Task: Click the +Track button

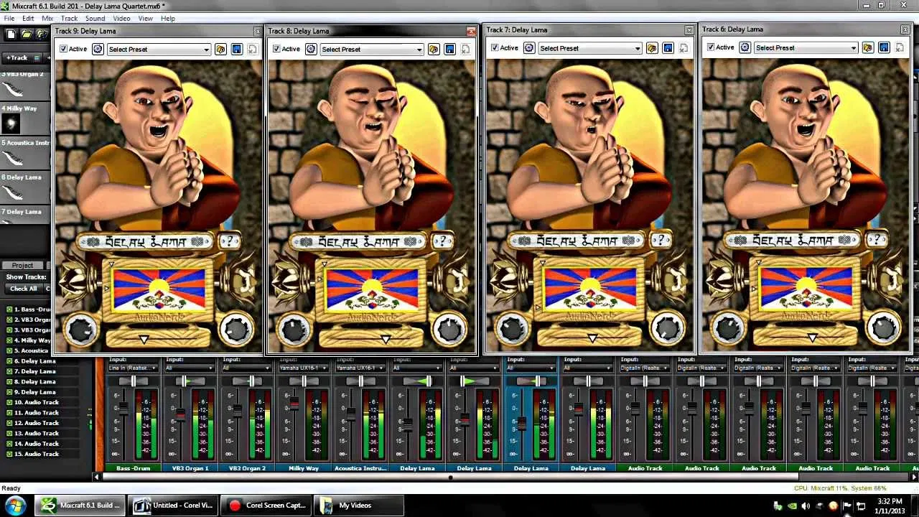Action: (17, 57)
